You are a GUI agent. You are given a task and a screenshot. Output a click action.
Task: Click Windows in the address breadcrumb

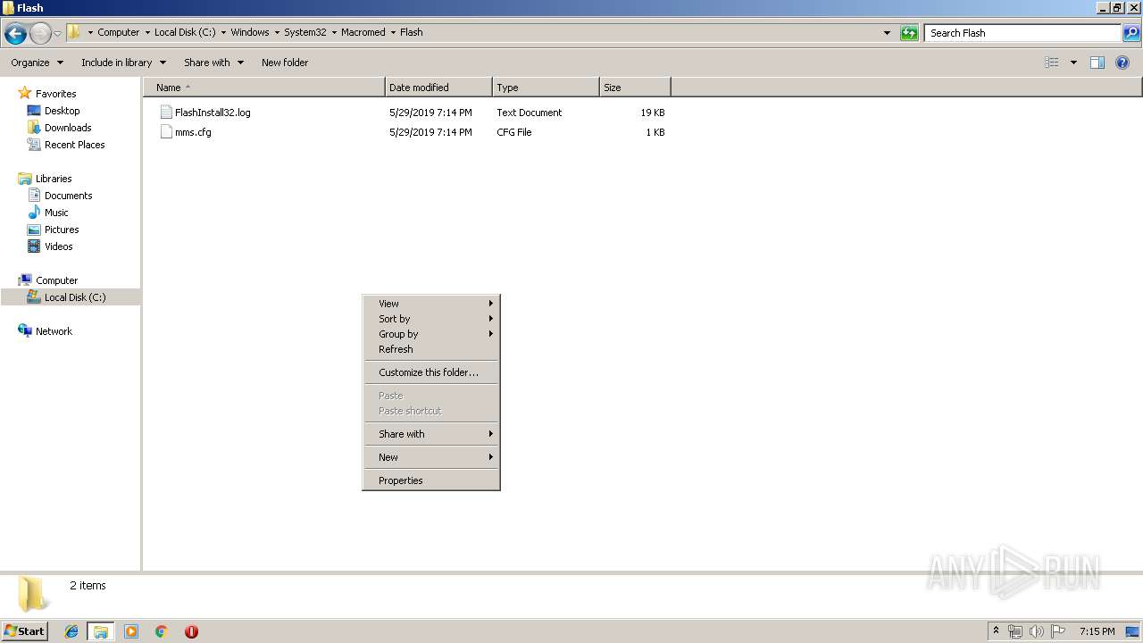249,32
